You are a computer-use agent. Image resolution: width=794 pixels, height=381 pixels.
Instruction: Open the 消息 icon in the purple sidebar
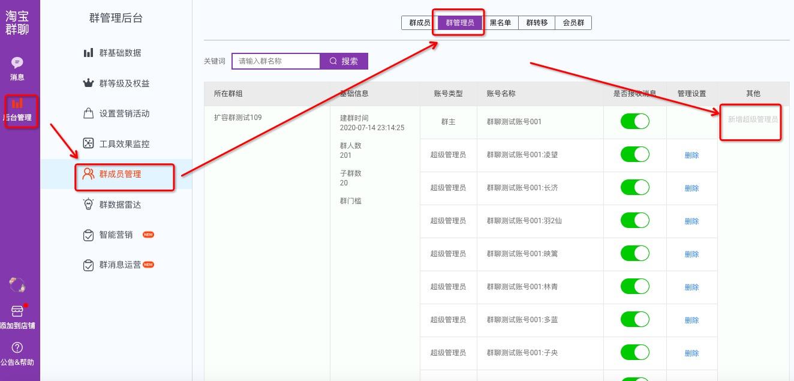tap(17, 62)
